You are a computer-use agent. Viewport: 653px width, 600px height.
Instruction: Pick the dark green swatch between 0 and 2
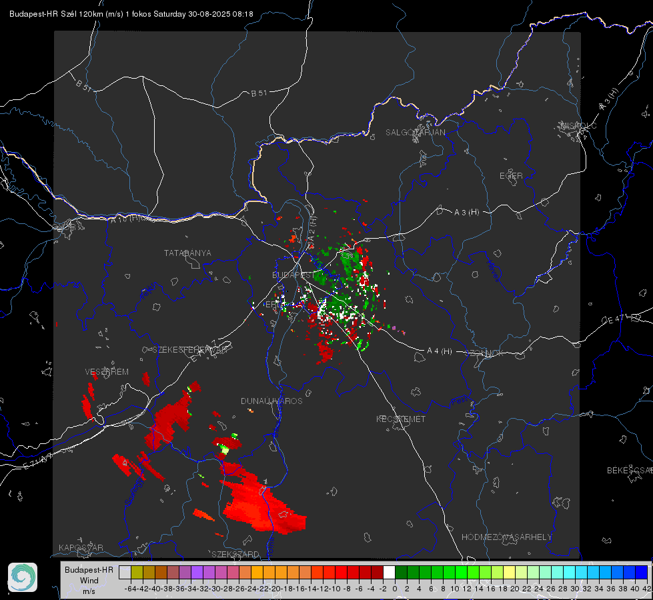click(401, 572)
